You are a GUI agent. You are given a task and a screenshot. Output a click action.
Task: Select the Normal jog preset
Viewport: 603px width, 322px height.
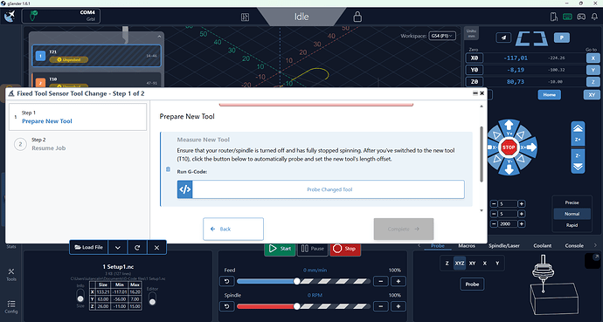[572, 214]
